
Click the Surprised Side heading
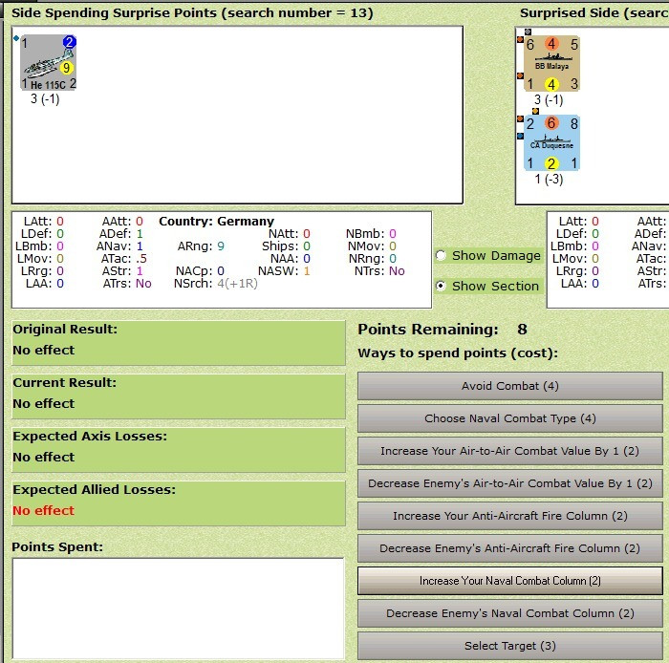[593, 12]
